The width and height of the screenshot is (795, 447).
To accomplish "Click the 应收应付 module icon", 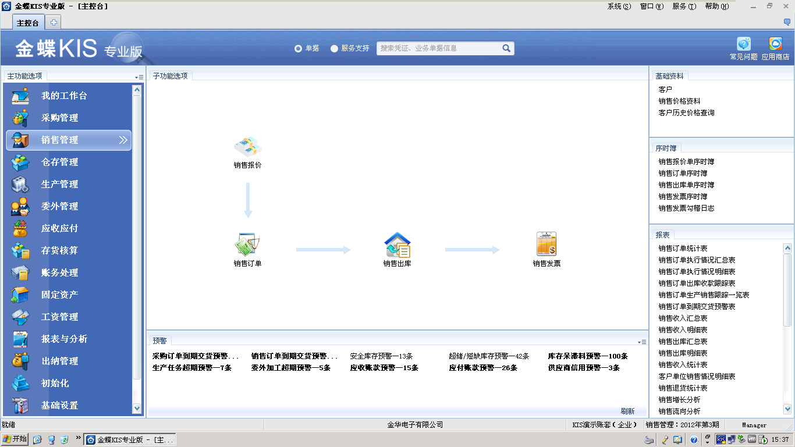I will [x=20, y=228].
